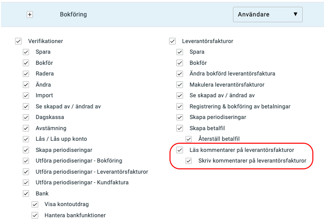Click the Användare dropdown arrow
This screenshot has width=324, height=224.
coord(295,14)
